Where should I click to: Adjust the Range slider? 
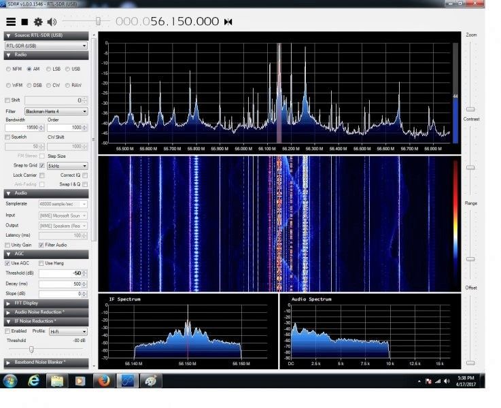click(470, 259)
